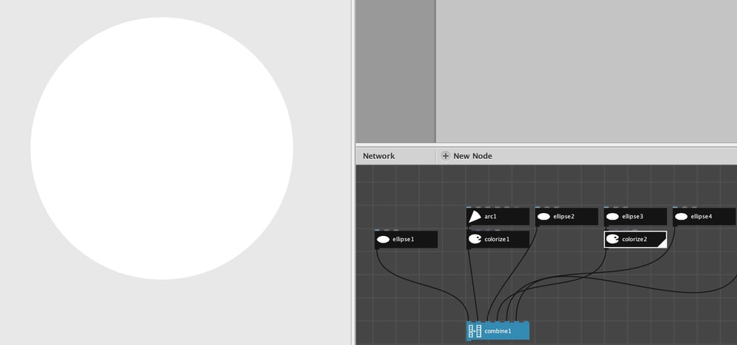Select the Network panel label
The image size is (737, 345).
coord(379,156)
